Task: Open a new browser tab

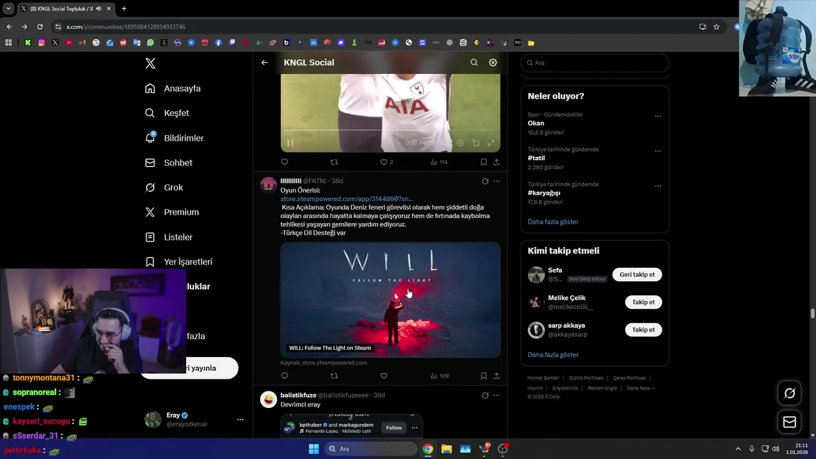Action: (x=124, y=8)
